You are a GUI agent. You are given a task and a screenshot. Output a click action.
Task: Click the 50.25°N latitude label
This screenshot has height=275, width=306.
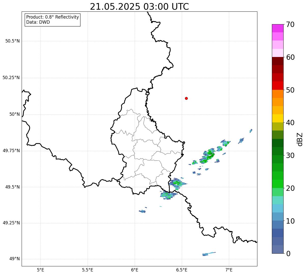click(11, 78)
